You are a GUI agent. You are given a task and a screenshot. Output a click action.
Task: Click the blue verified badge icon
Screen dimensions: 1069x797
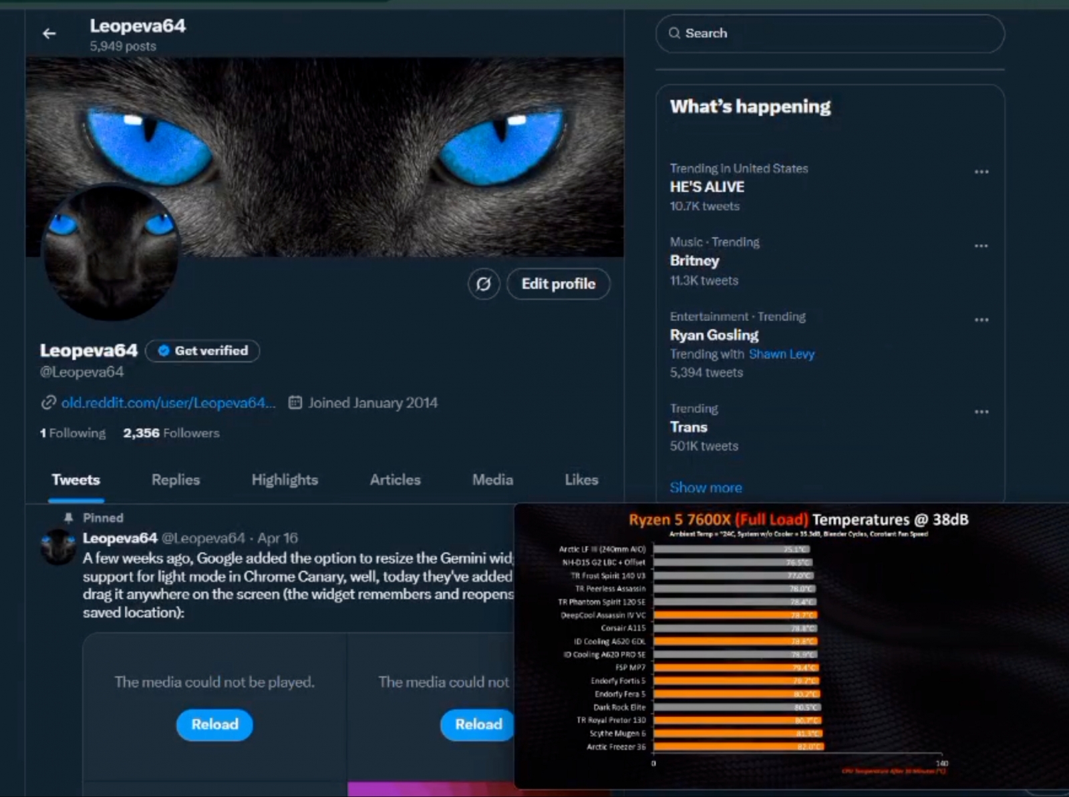[163, 350]
